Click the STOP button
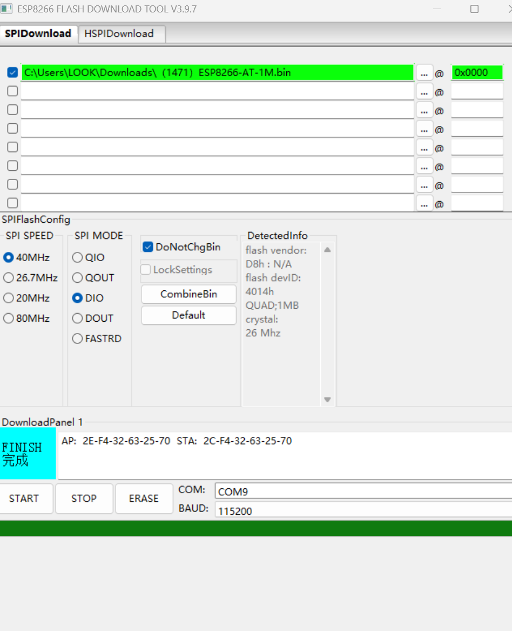512x631 pixels. coord(84,499)
